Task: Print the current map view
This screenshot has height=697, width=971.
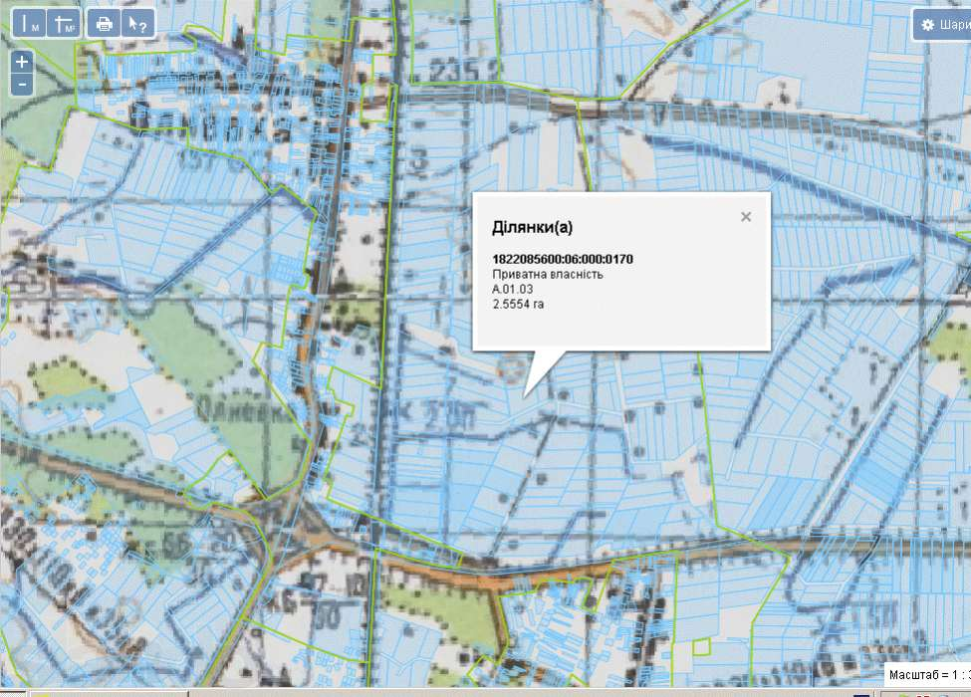Action: coord(104,25)
